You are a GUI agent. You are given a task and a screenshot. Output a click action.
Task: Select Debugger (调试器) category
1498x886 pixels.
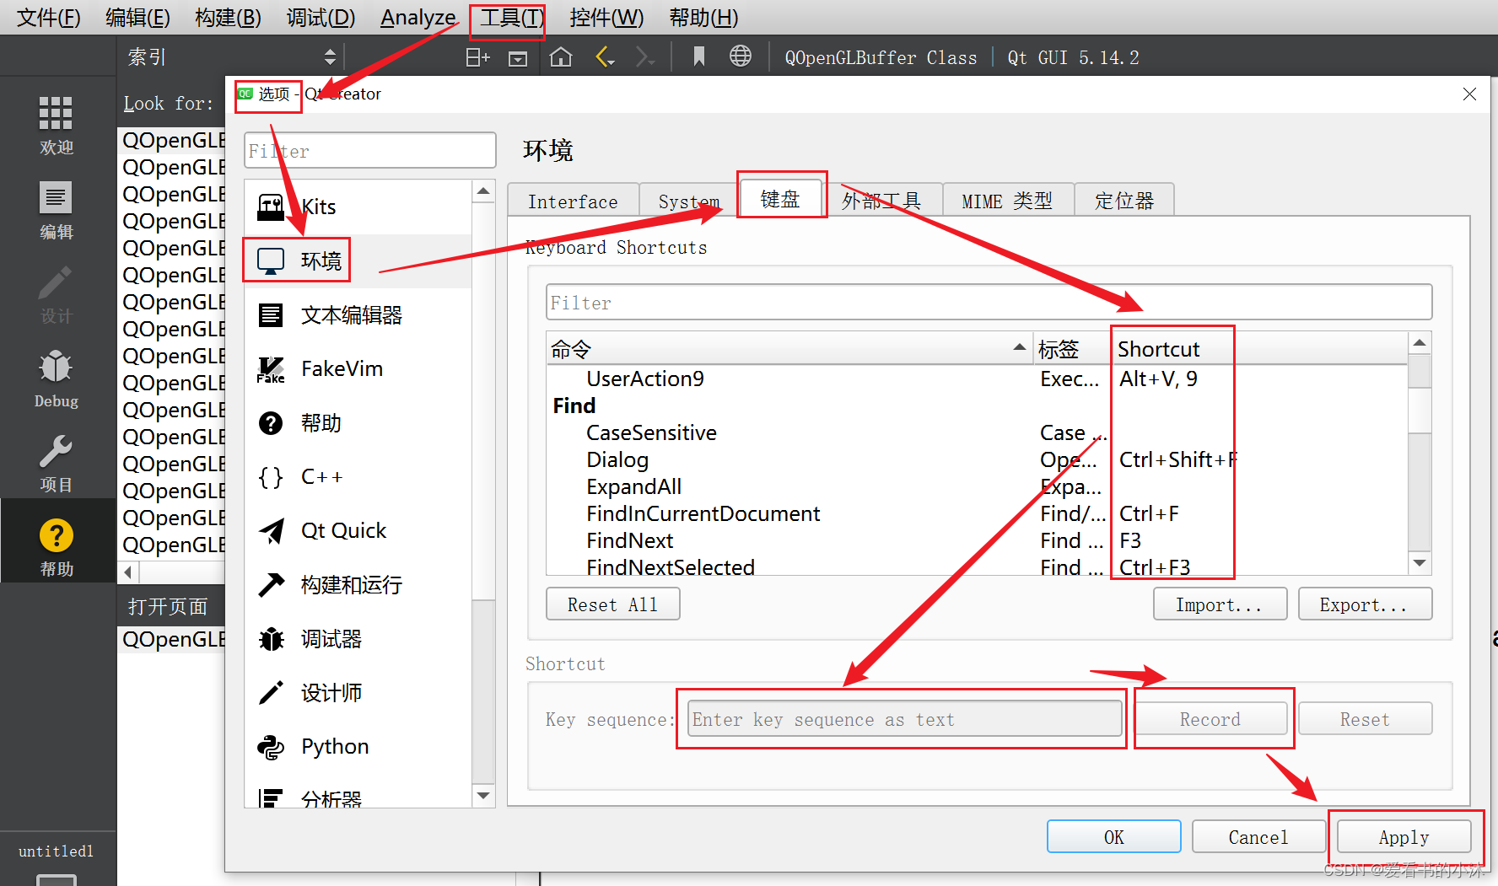click(x=358, y=638)
